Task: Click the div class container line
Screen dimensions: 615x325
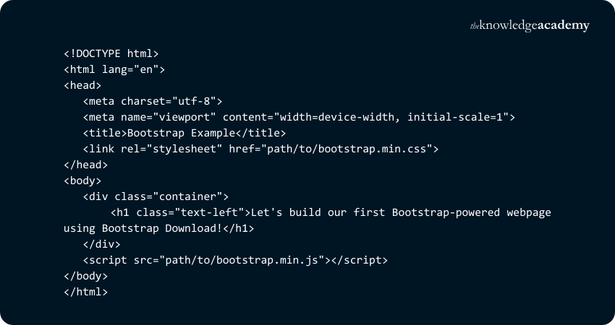Action: pyautogui.click(x=156, y=196)
